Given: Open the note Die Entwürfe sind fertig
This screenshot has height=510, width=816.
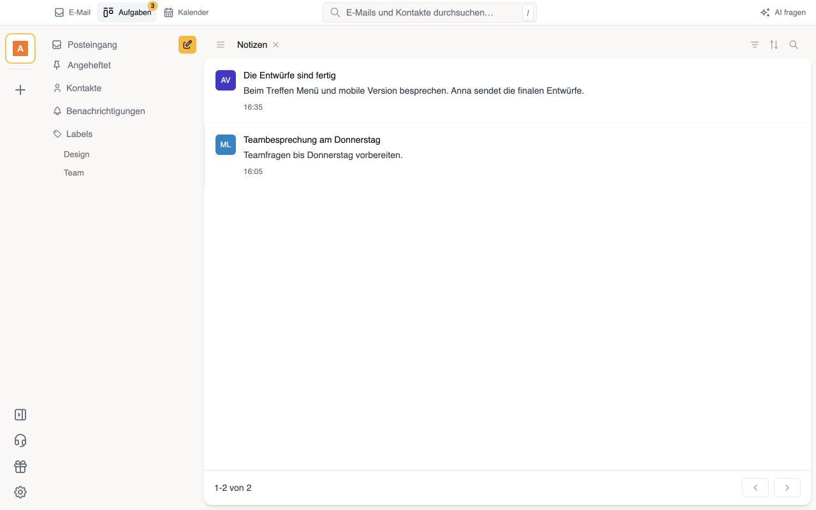Looking at the screenshot, I should click(507, 91).
